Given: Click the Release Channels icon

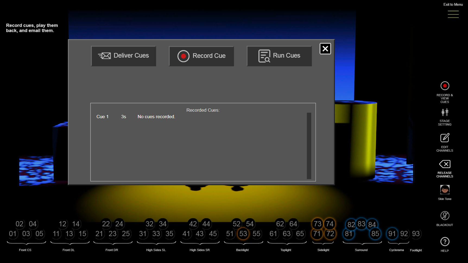Looking at the screenshot, I should [x=445, y=164].
